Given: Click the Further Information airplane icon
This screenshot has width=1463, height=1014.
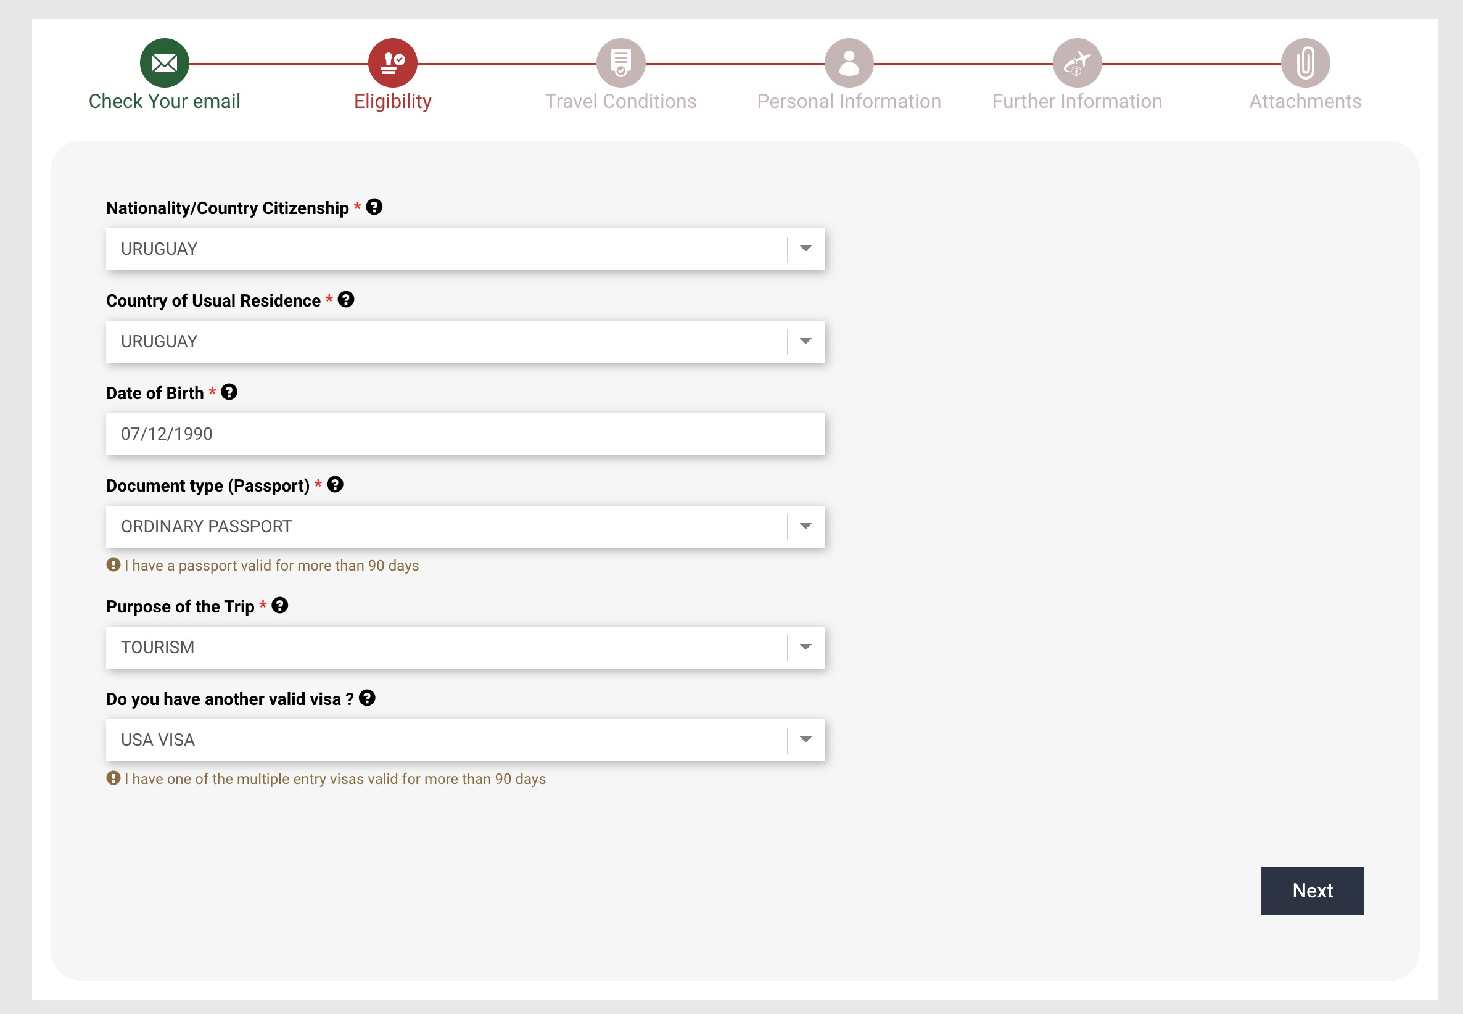Looking at the screenshot, I should point(1077,63).
